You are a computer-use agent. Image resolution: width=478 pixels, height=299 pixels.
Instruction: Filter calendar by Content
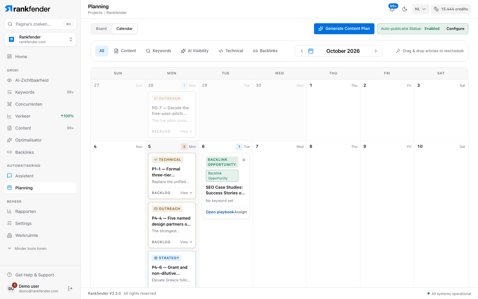[x=125, y=51]
